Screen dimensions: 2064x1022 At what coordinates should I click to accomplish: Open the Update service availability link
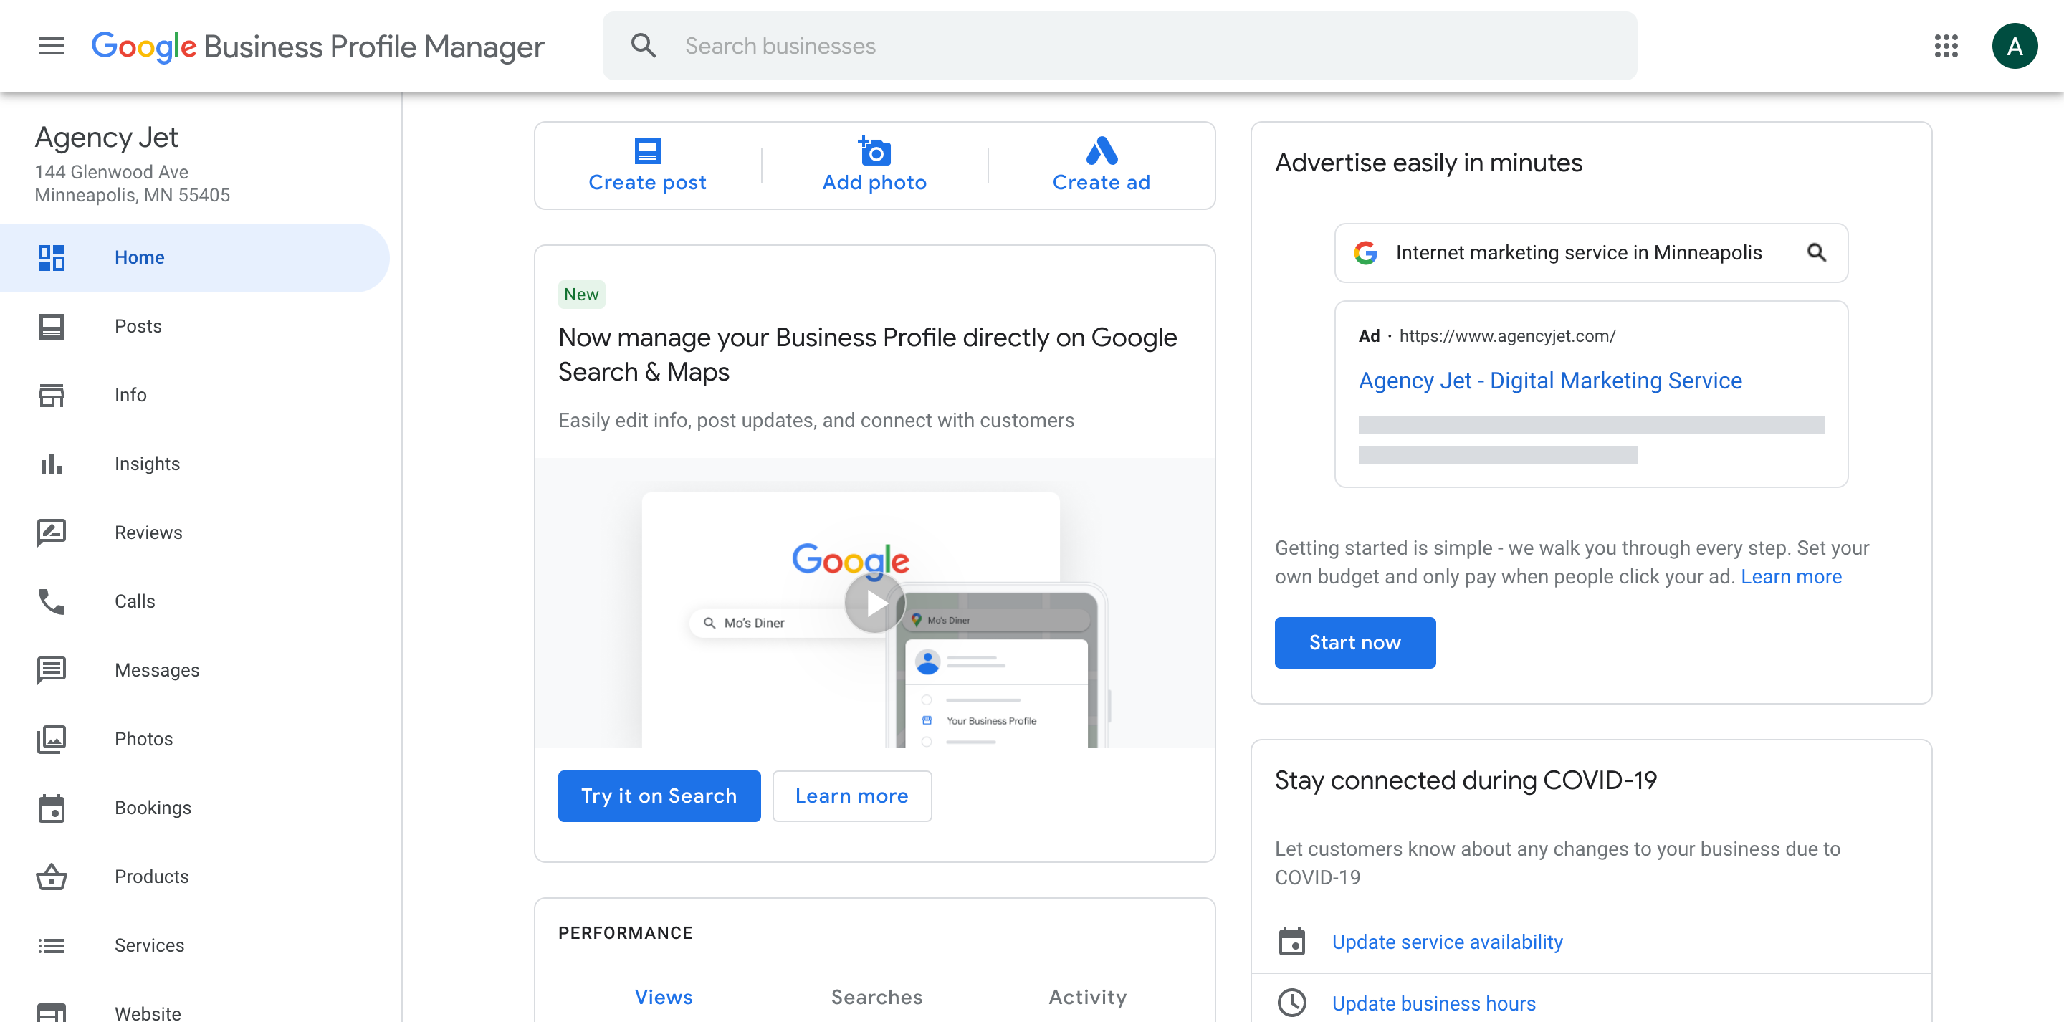1447,942
